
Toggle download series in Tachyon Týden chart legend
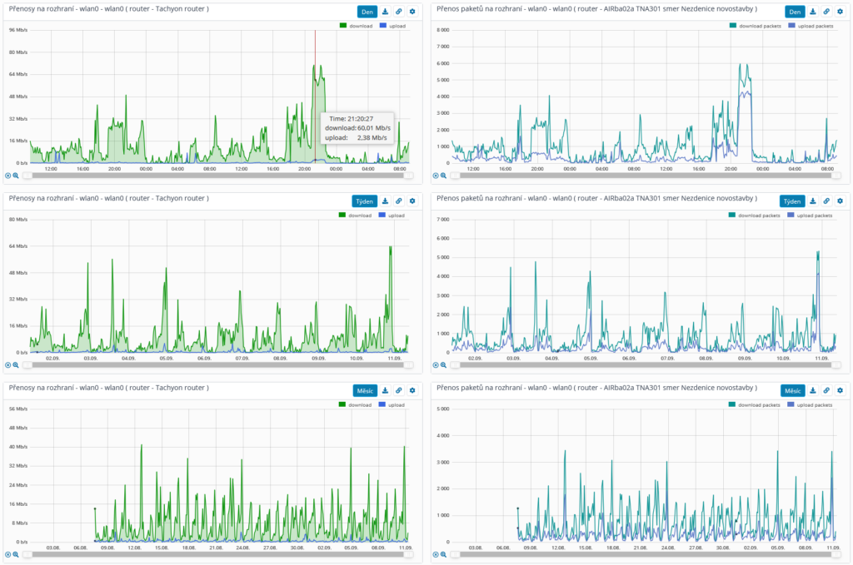(x=355, y=216)
